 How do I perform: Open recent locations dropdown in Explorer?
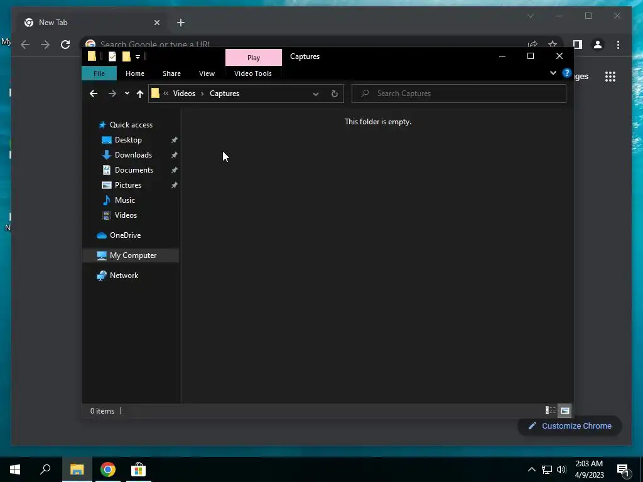click(x=127, y=94)
